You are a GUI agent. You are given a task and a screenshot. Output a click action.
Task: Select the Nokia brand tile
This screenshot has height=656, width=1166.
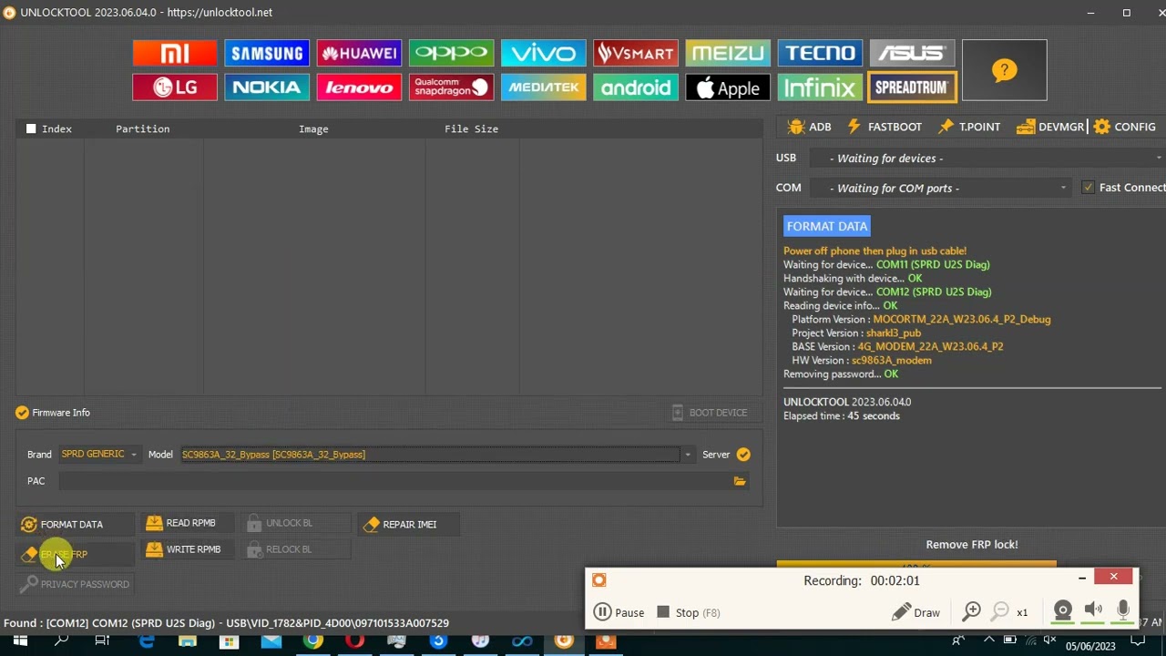tap(267, 87)
